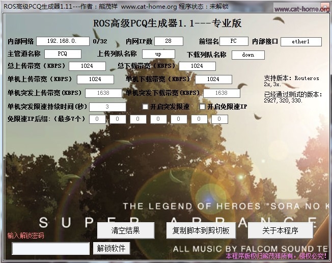Select the 总上传带宽 input field
The image size is (332, 263).
coord(87,66)
